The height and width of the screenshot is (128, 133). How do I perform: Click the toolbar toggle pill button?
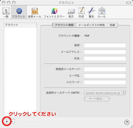[x=129, y=3]
